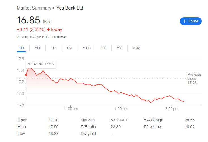Click the chart line near 1:00 pm
This screenshot has width=208, height=142.
click(x=121, y=92)
